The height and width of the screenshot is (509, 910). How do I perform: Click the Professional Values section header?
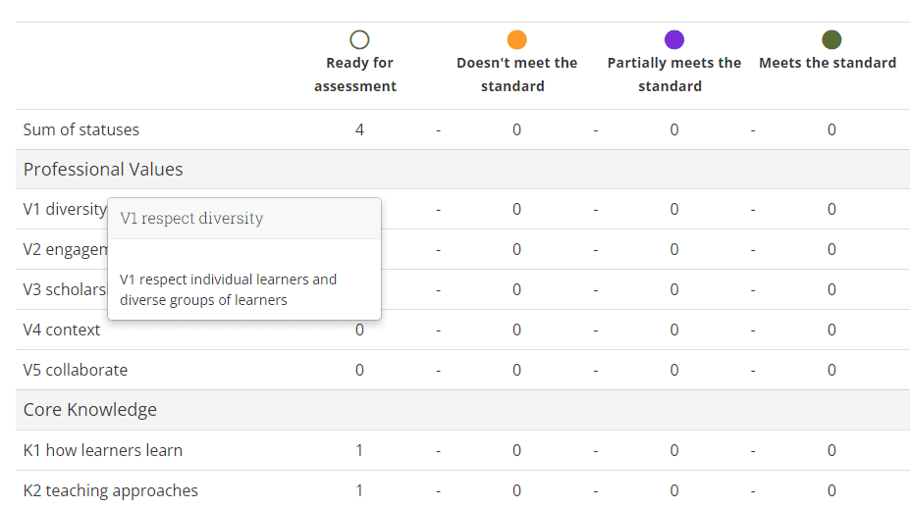[x=103, y=170]
